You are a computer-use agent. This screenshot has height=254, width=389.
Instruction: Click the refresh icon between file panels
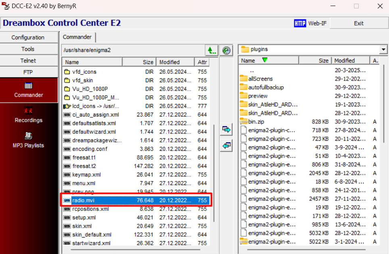(x=227, y=50)
